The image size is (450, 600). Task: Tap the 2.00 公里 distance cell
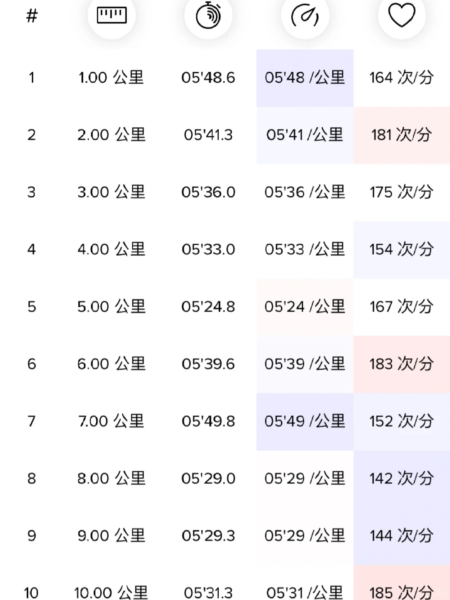pos(112,135)
